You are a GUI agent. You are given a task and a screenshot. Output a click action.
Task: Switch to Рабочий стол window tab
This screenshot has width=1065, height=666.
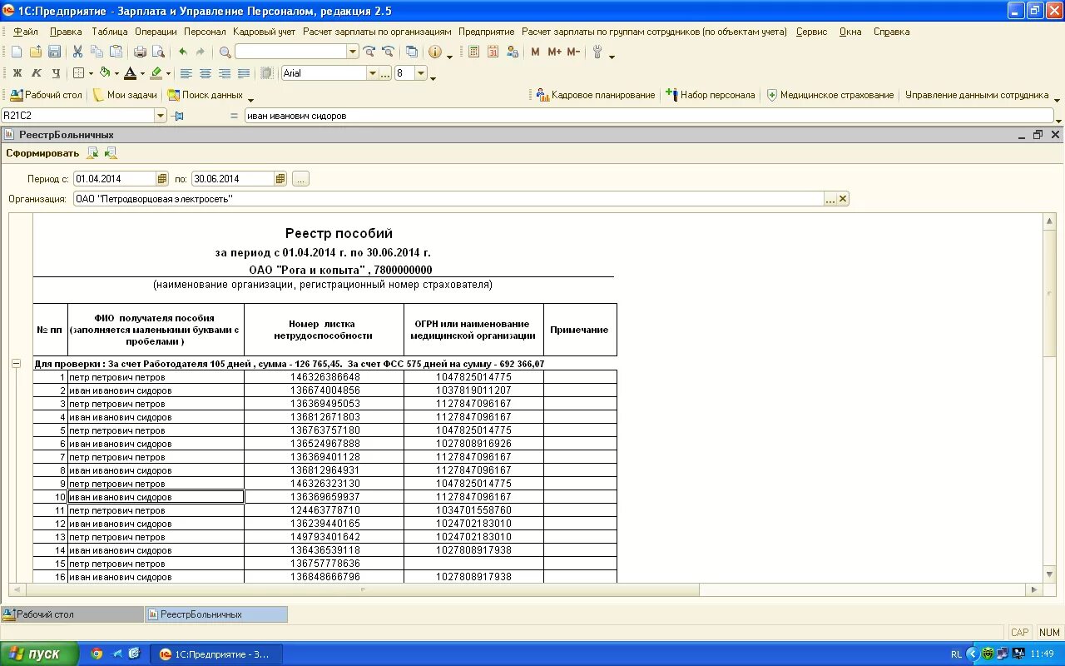(72, 614)
